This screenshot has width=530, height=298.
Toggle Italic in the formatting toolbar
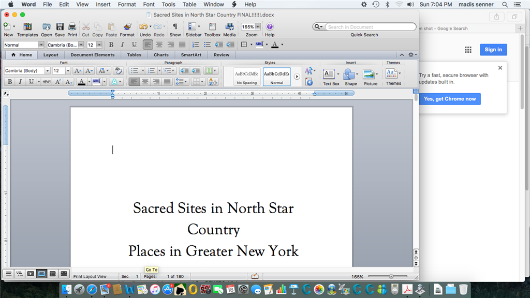[x=122, y=44]
